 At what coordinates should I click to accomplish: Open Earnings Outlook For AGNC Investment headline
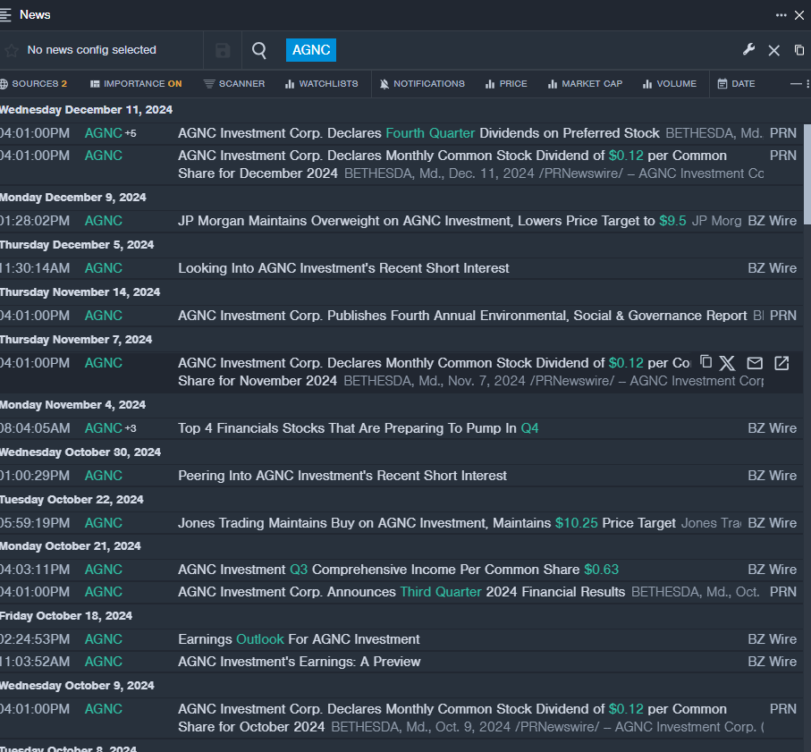click(299, 639)
